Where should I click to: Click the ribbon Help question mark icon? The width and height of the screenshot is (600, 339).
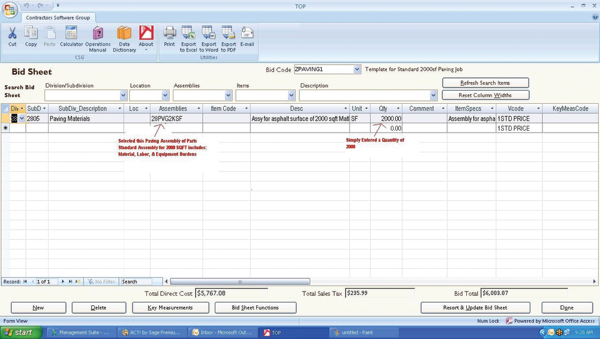click(595, 17)
